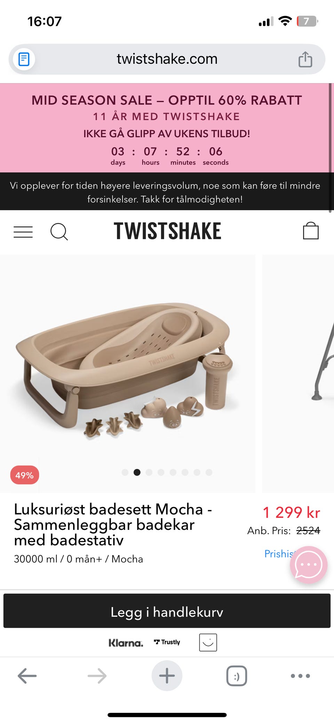Click the Legg i handlekurv button

(167, 611)
